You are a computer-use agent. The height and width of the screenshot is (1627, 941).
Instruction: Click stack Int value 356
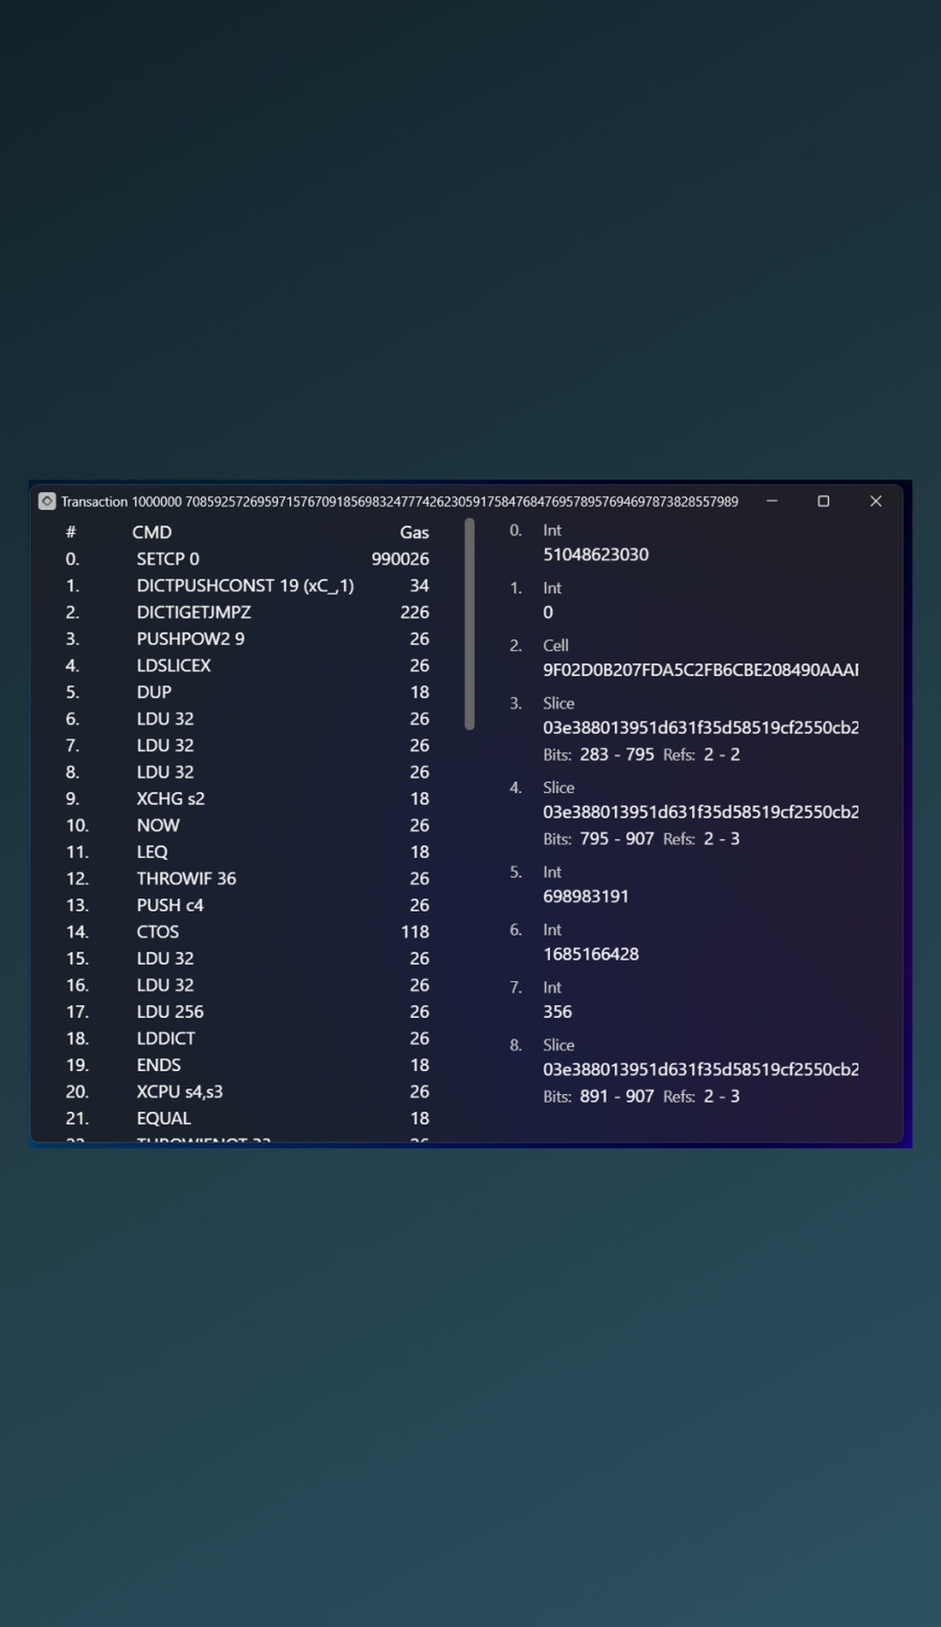coord(558,1012)
